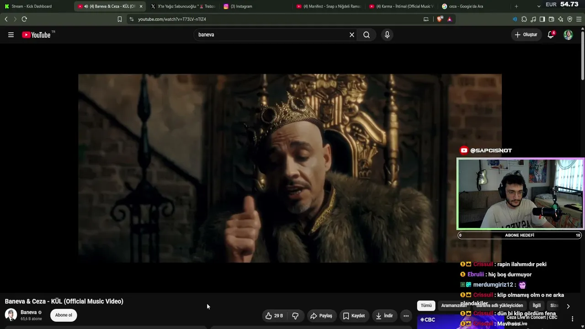The width and height of the screenshot is (585, 329).
Task: Select the İlgili filter chip
Action: (x=537, y=306)
